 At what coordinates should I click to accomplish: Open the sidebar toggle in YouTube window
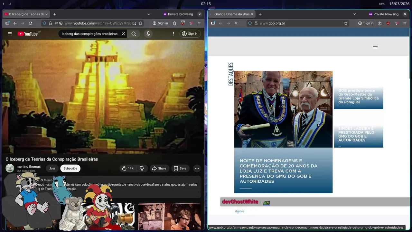point(7,23)
